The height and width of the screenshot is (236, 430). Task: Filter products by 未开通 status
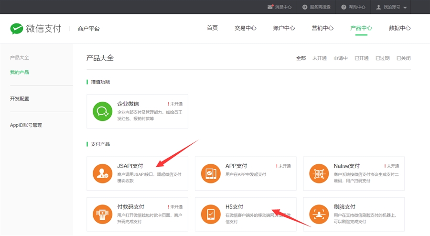tap(319, 58)
